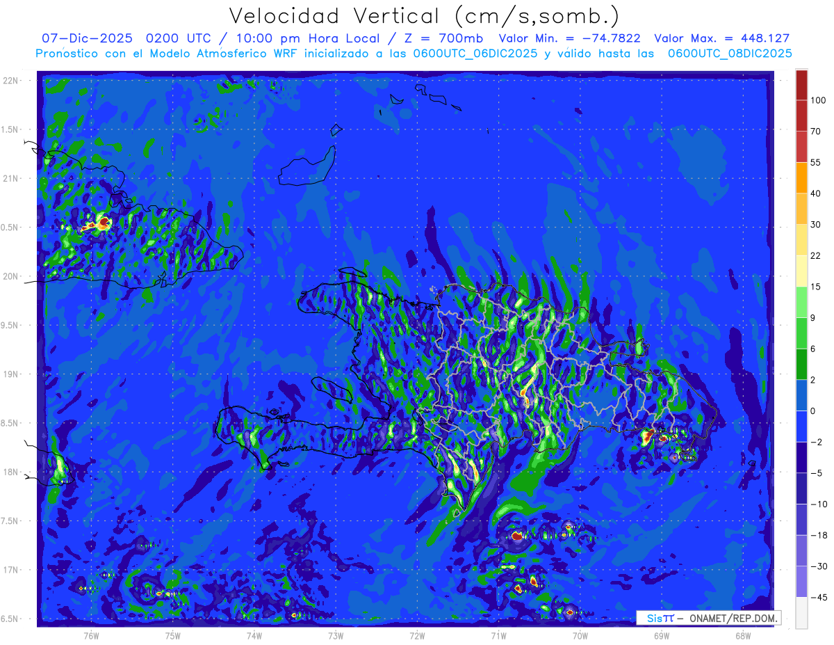Click the '17N' latitude label
This screenshot has width=834, height=645.
(x=11, y=570)
